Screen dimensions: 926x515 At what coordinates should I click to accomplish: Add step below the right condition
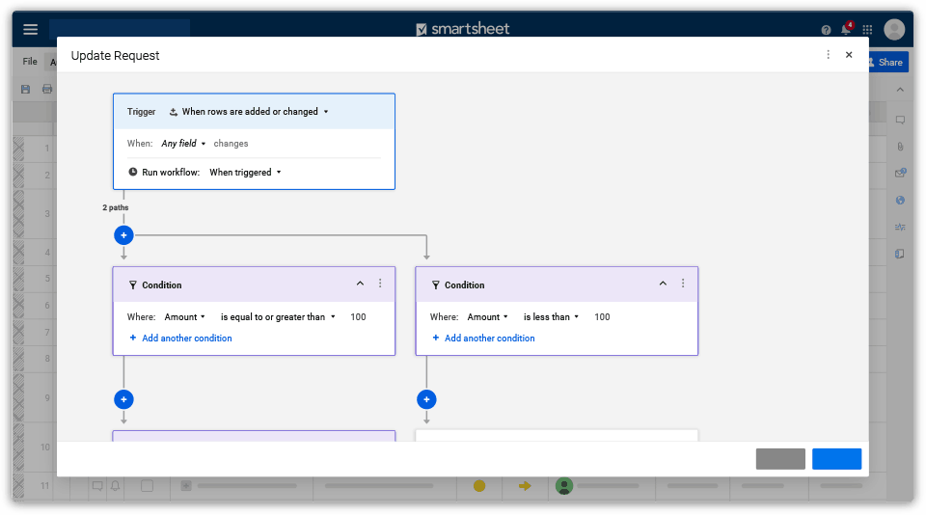point(426,399)
